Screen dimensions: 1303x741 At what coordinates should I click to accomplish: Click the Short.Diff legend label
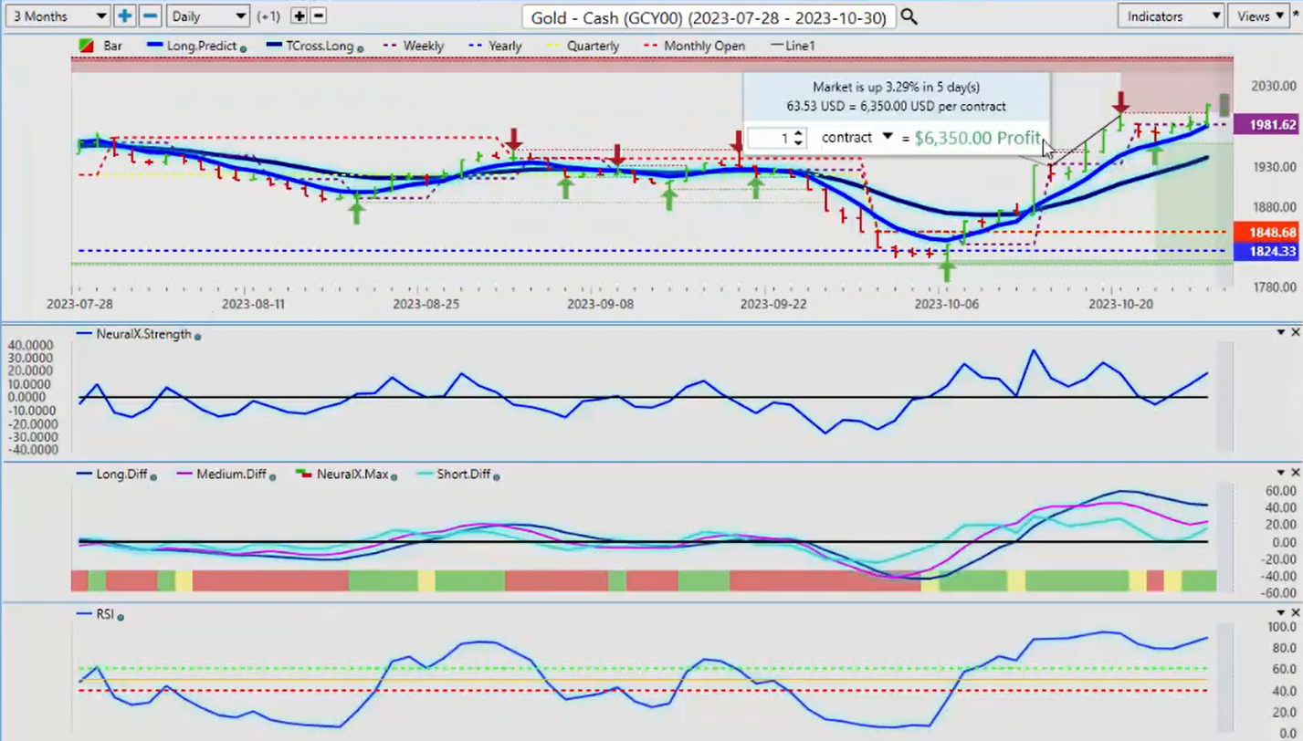coord(464,475)
